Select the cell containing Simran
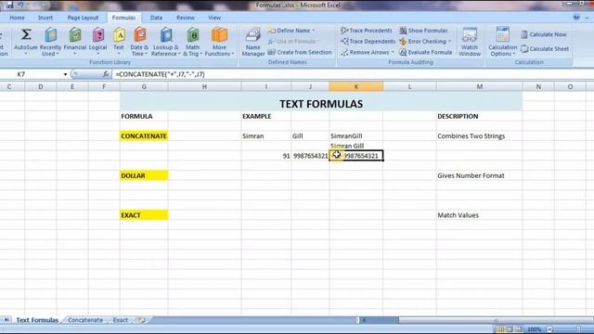 (266, 136)
